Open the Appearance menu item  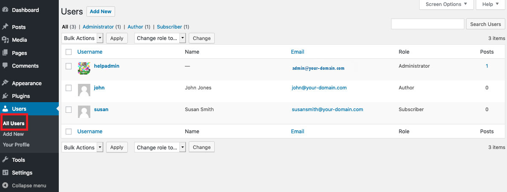click(x=27, y=83)
